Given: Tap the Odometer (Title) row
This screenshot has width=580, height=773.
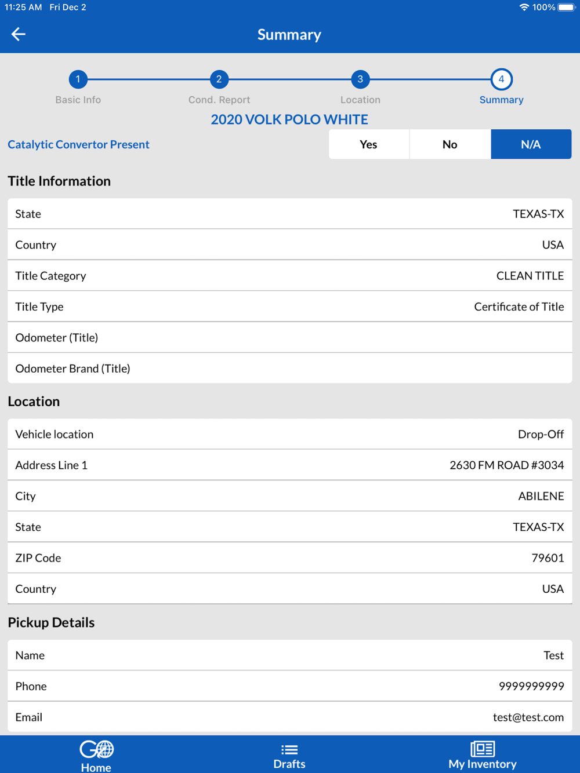Looking at the screenshot, I should [x=290, y=337].
